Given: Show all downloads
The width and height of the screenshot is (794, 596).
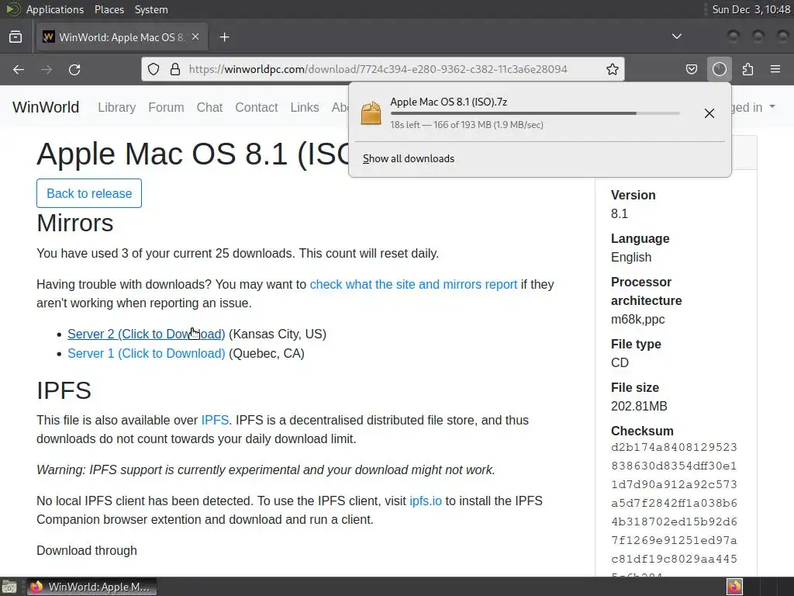Looking at the screenshot, I should [x=408, y=158].
